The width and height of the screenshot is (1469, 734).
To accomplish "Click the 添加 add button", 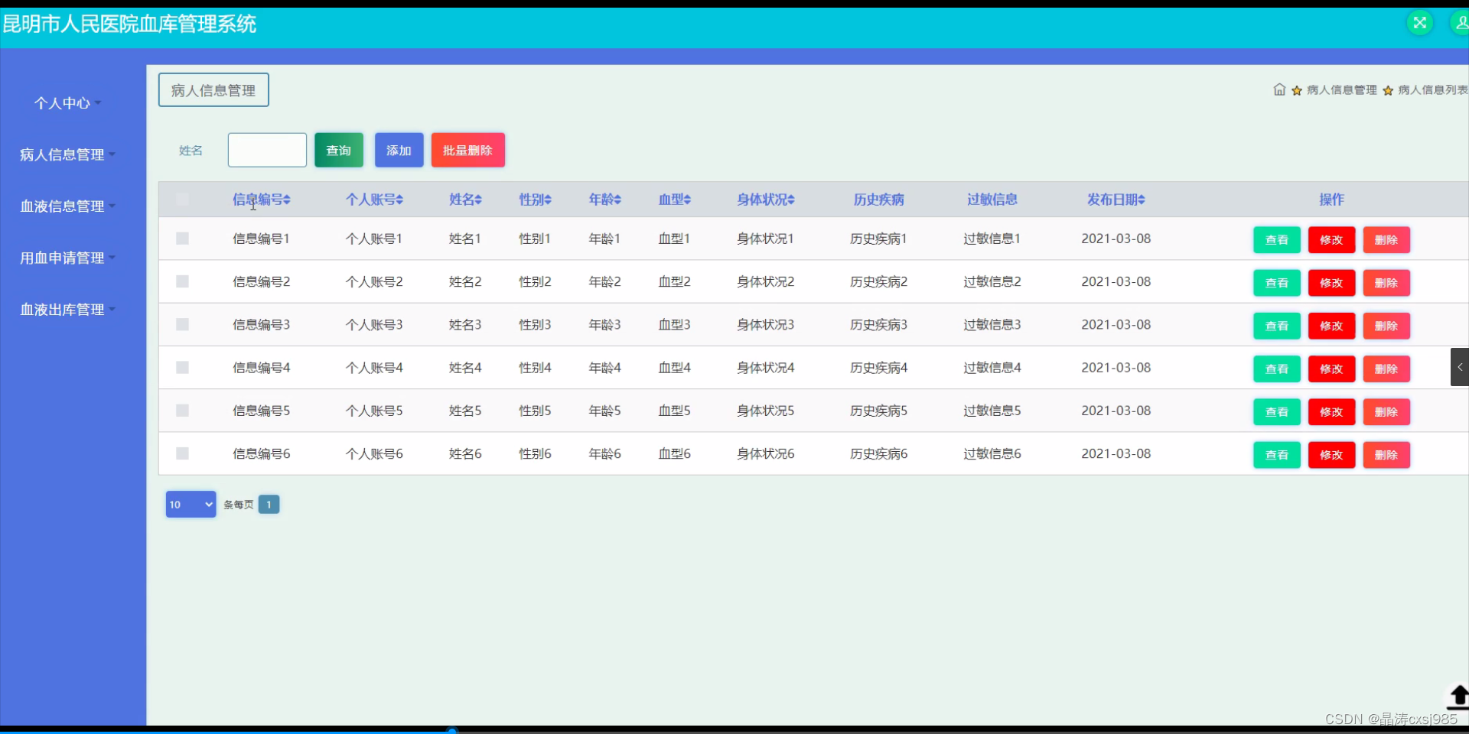I will [399, 151].
